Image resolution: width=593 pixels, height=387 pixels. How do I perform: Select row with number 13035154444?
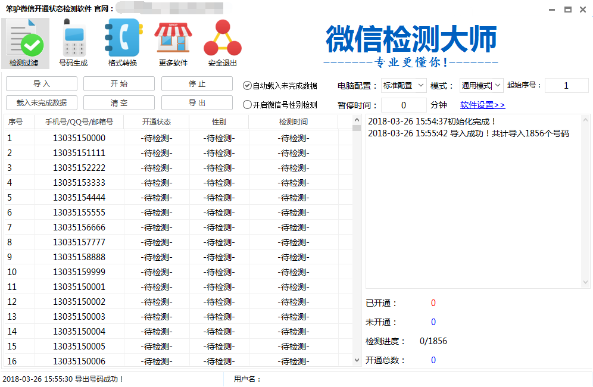pyautogui.click(x=179, y=198)
